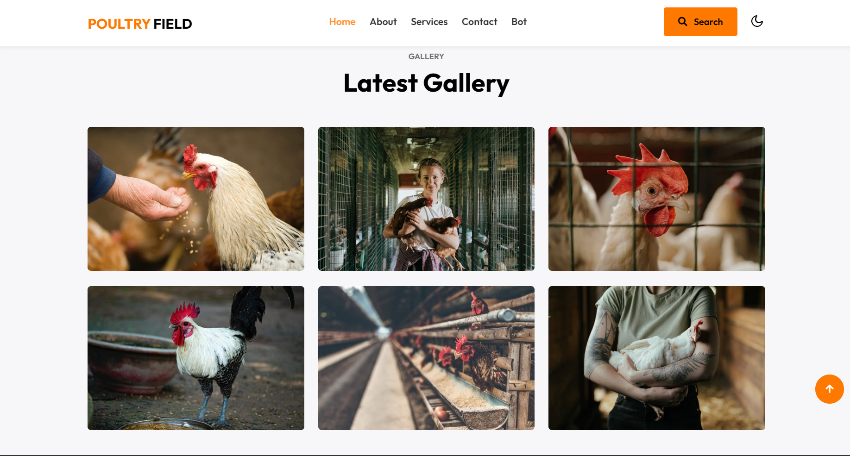
Task: Click the orange scroll-to-top arrow button
Action: point(829,389)
